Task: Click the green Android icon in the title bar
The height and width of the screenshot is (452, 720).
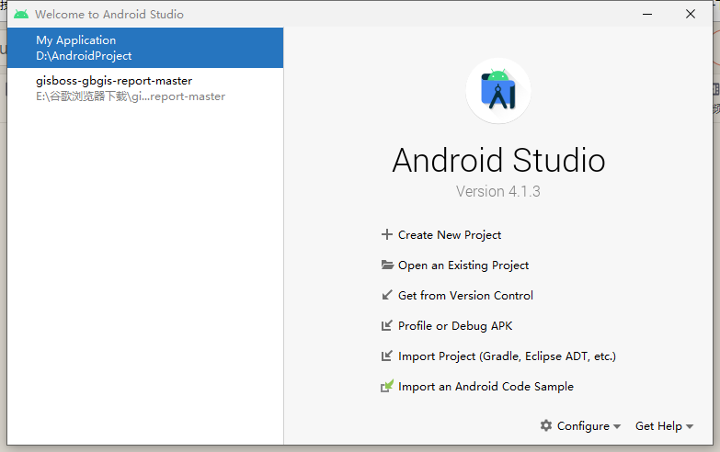Action: 21,14
